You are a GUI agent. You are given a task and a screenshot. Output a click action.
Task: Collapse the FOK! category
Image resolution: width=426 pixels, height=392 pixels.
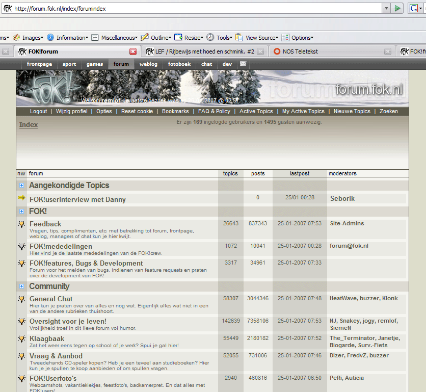[22, 211]
